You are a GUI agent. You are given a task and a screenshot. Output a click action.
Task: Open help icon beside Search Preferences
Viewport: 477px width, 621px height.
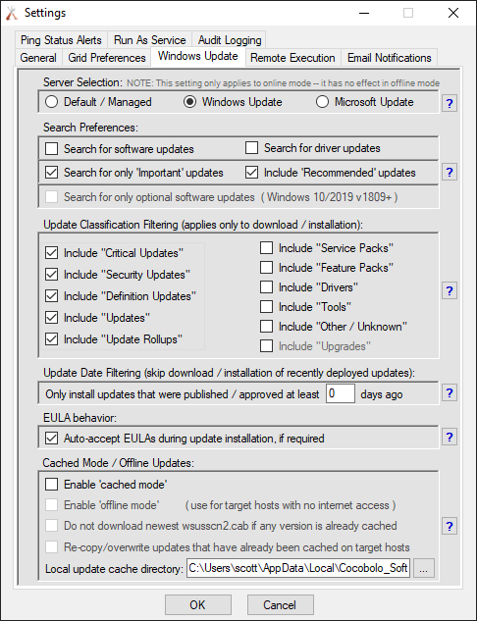450,173
